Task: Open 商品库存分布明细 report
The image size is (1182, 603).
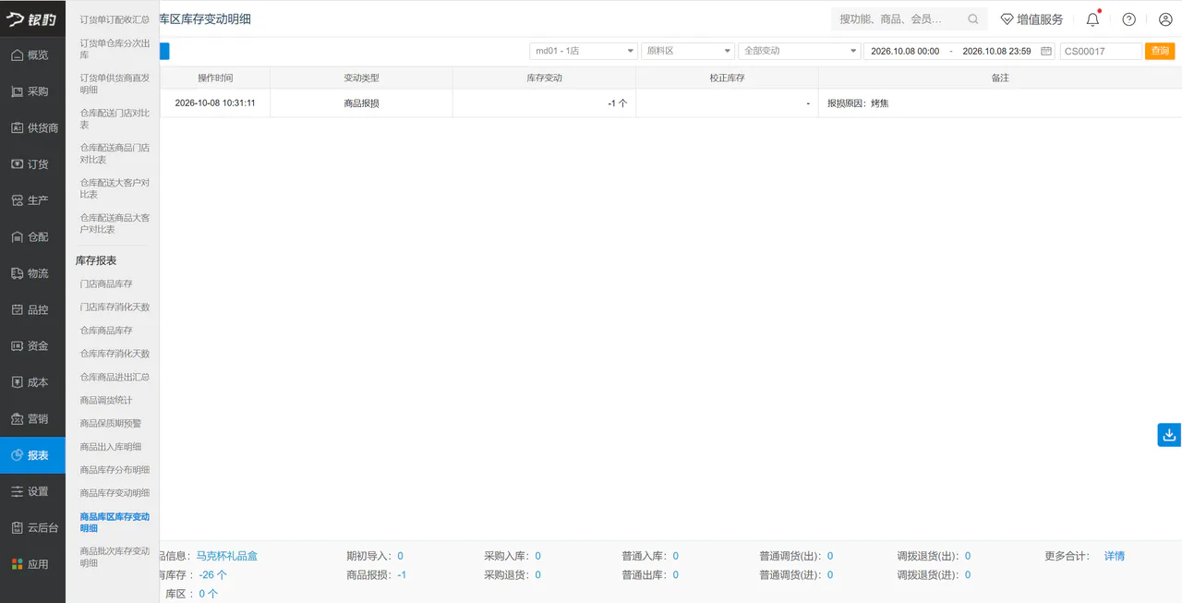Action: [x=115, y=470]
